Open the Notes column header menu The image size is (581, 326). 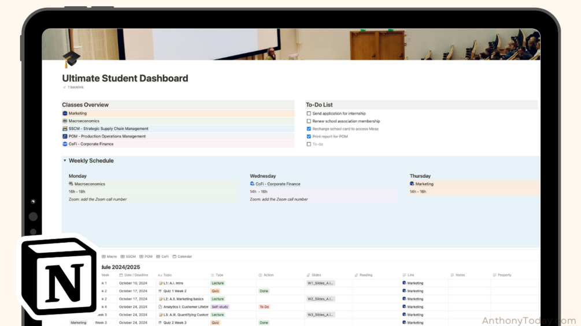click(x=458, y=275)
